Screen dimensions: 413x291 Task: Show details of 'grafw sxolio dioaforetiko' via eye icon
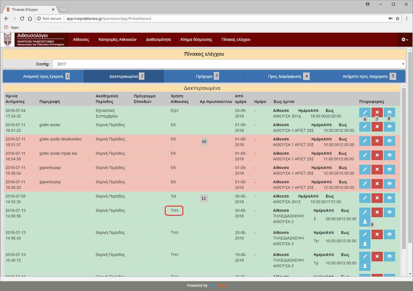(x=389, y=141)
